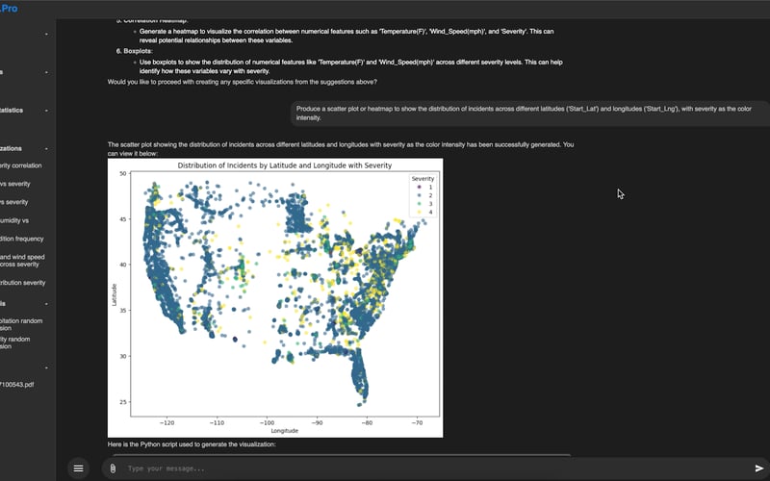Open the '7100543.pdf' file entry
Image resolution: width=770 pixels, height=481 pixels.
pos(17,385)
